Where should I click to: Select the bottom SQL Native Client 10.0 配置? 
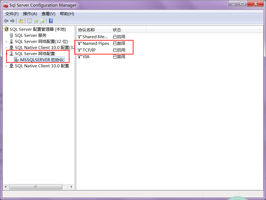[x=42, y=66]
